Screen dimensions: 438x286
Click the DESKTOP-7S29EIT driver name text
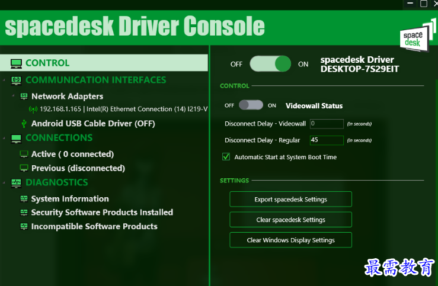coord(360,69)
